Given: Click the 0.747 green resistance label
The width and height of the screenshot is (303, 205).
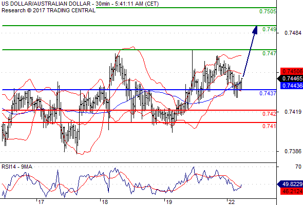Looking at the screenshot, I should point(269,53).
